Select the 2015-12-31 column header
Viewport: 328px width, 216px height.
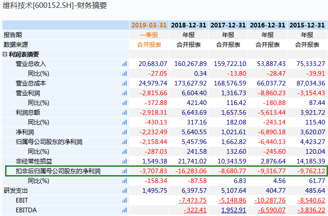point(307,25)
